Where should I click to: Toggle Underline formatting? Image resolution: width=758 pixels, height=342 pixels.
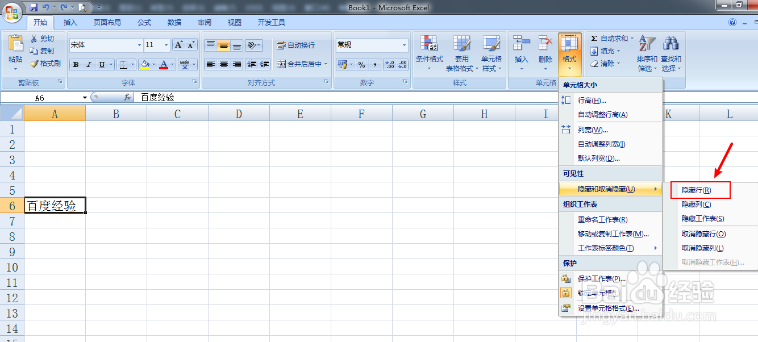pos(102,65)
